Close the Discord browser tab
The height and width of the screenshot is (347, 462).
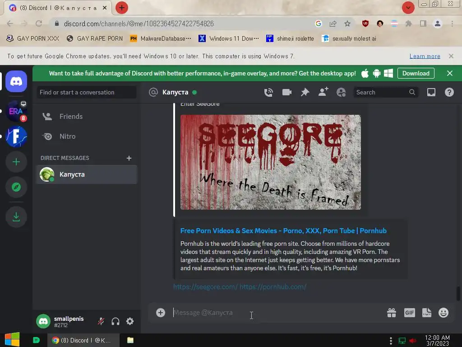[x=105, y=8]
